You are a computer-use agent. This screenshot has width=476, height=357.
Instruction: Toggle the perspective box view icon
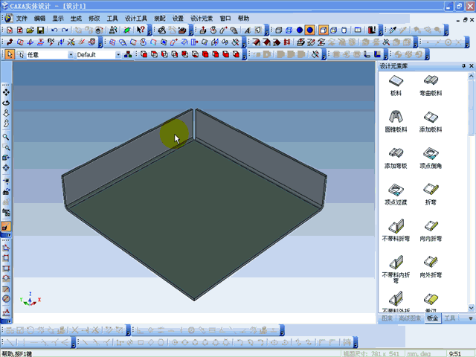[358, 30]
